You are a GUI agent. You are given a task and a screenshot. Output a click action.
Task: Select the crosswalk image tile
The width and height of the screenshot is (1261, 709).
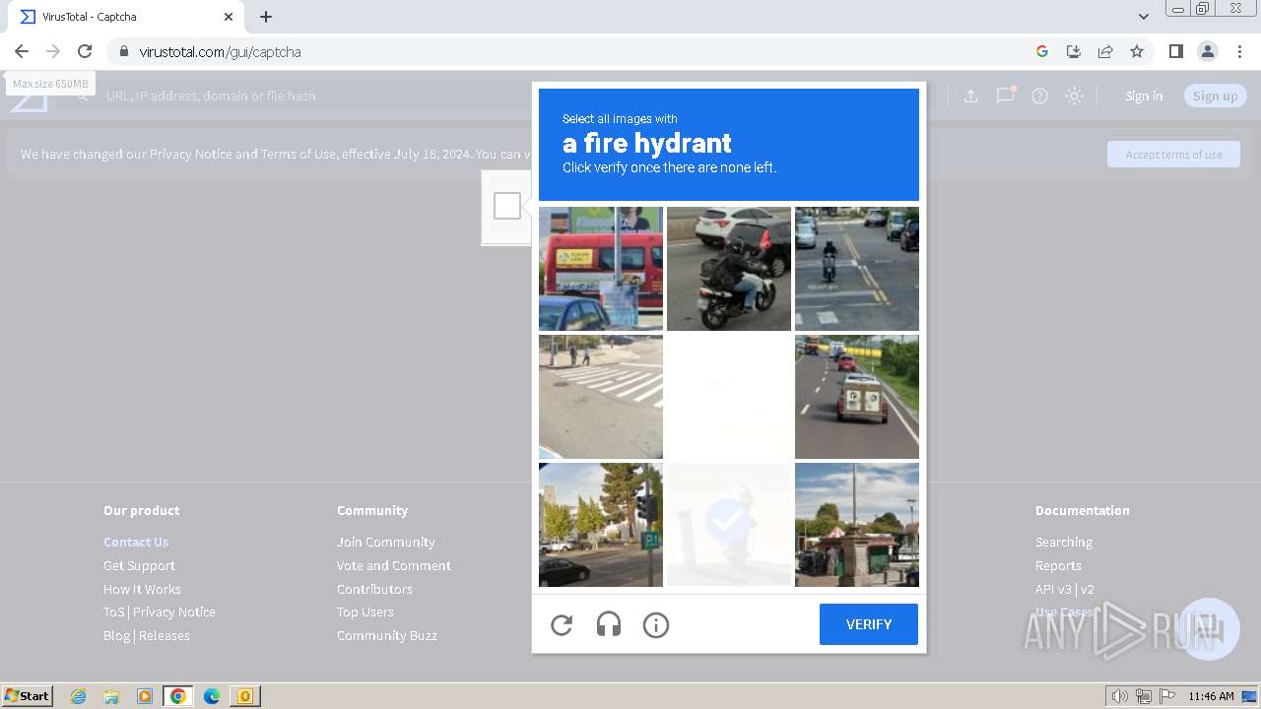coord(601,397)
